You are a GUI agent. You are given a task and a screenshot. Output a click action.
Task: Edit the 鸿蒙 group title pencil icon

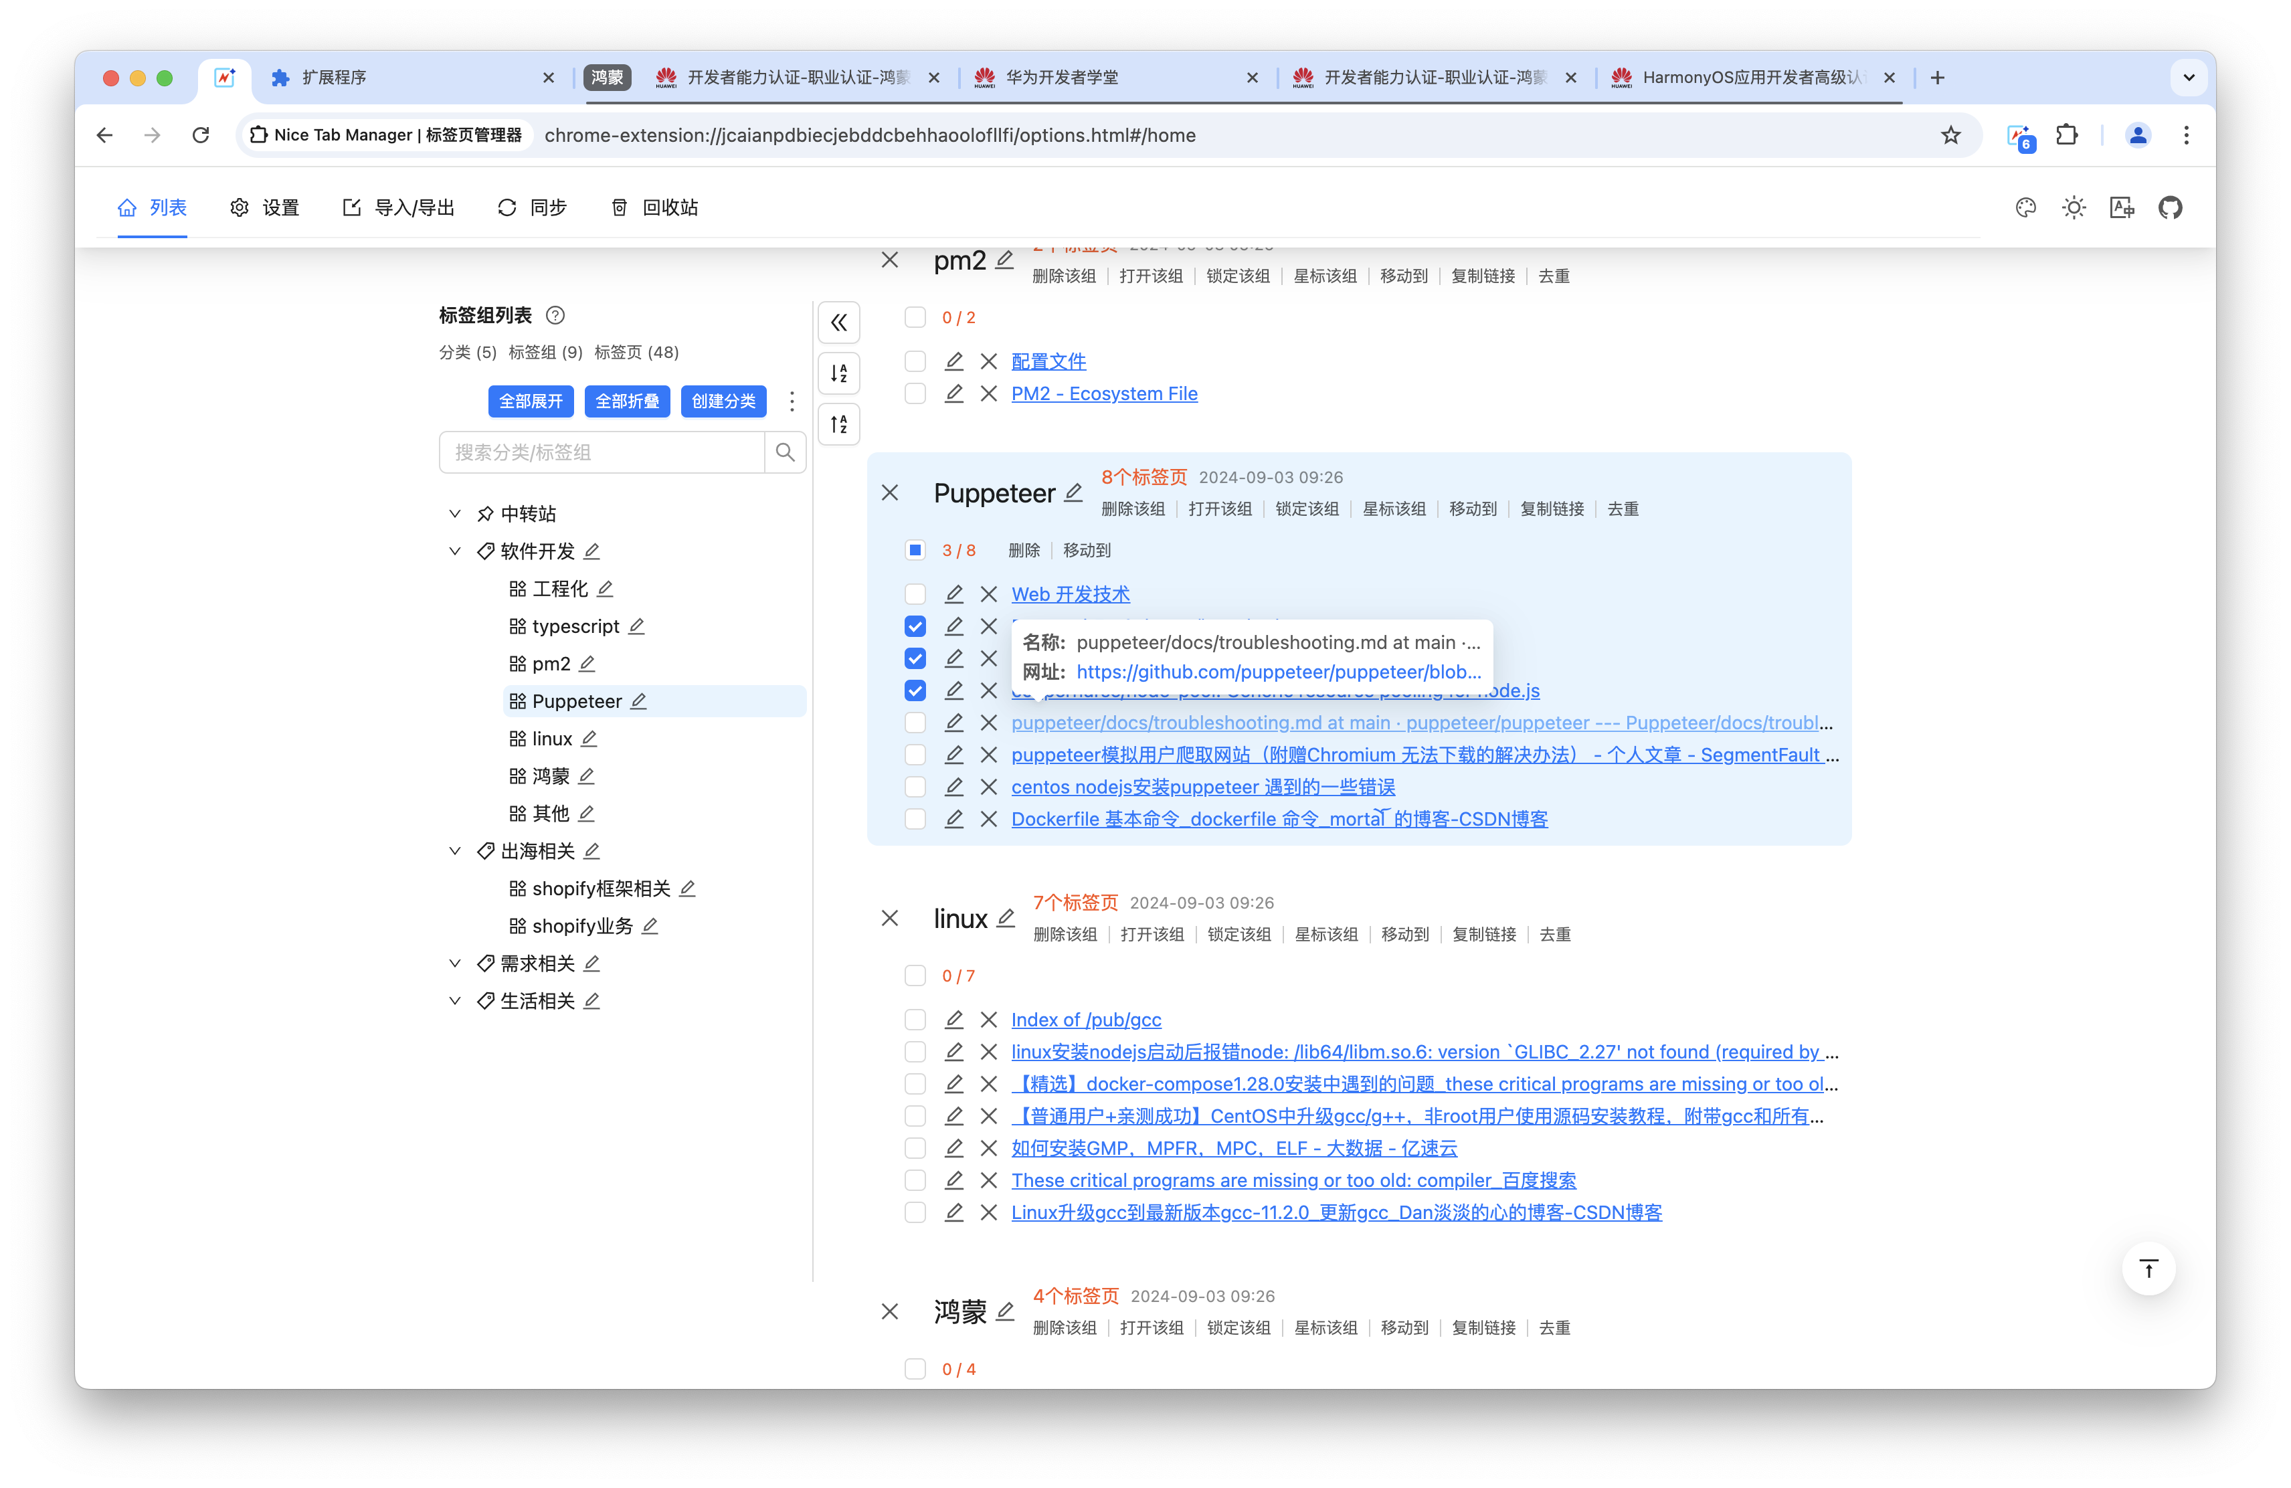pyautogui.click(x=1005, y=1311)
